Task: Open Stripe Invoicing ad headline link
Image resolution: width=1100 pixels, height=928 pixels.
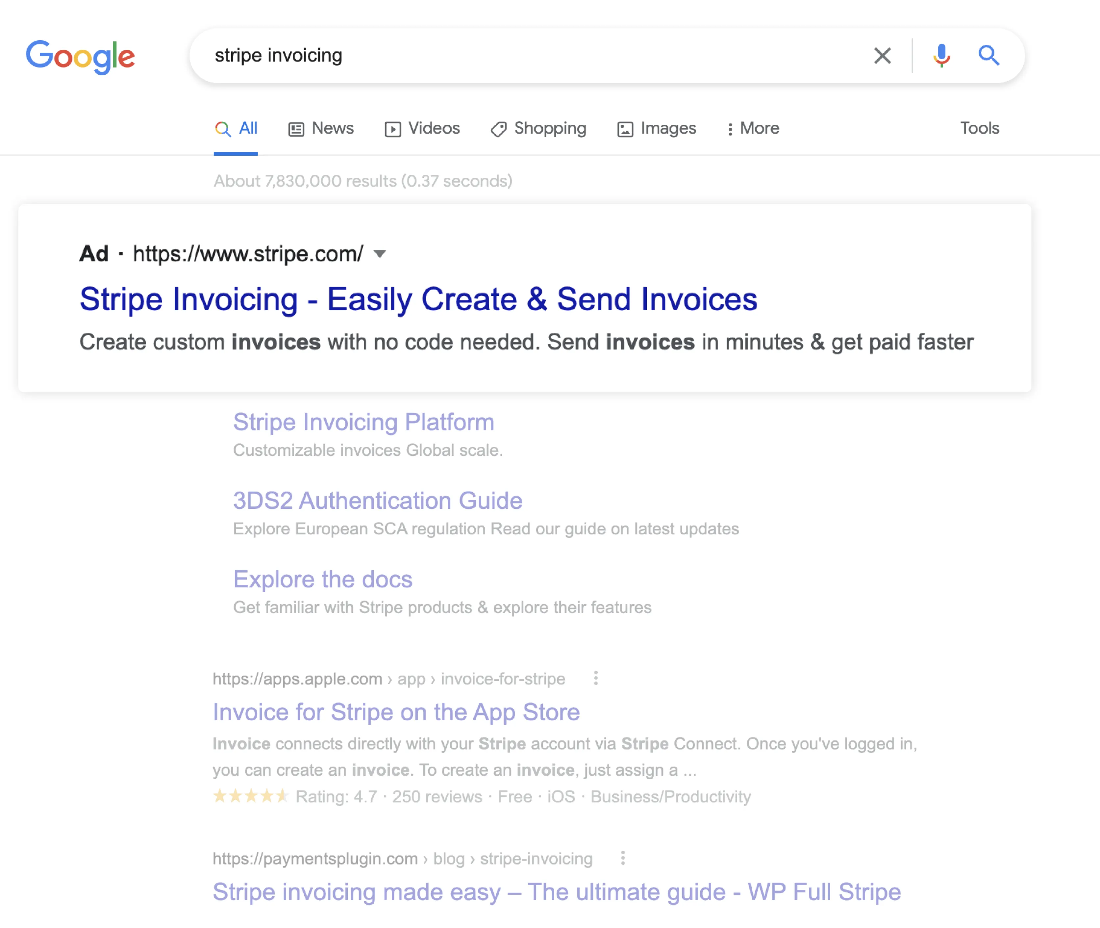Action: point(418,299)
